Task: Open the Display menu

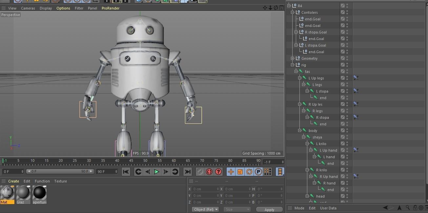Action: pyautogui.click(x=46, y=8)
